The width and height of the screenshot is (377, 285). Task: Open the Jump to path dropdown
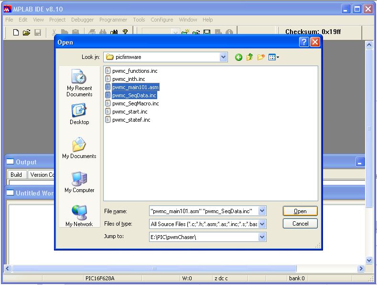click(x=262, y=237)
